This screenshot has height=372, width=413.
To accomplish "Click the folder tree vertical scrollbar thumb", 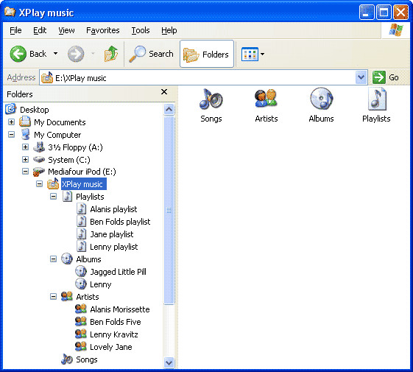I will point(169,211).
